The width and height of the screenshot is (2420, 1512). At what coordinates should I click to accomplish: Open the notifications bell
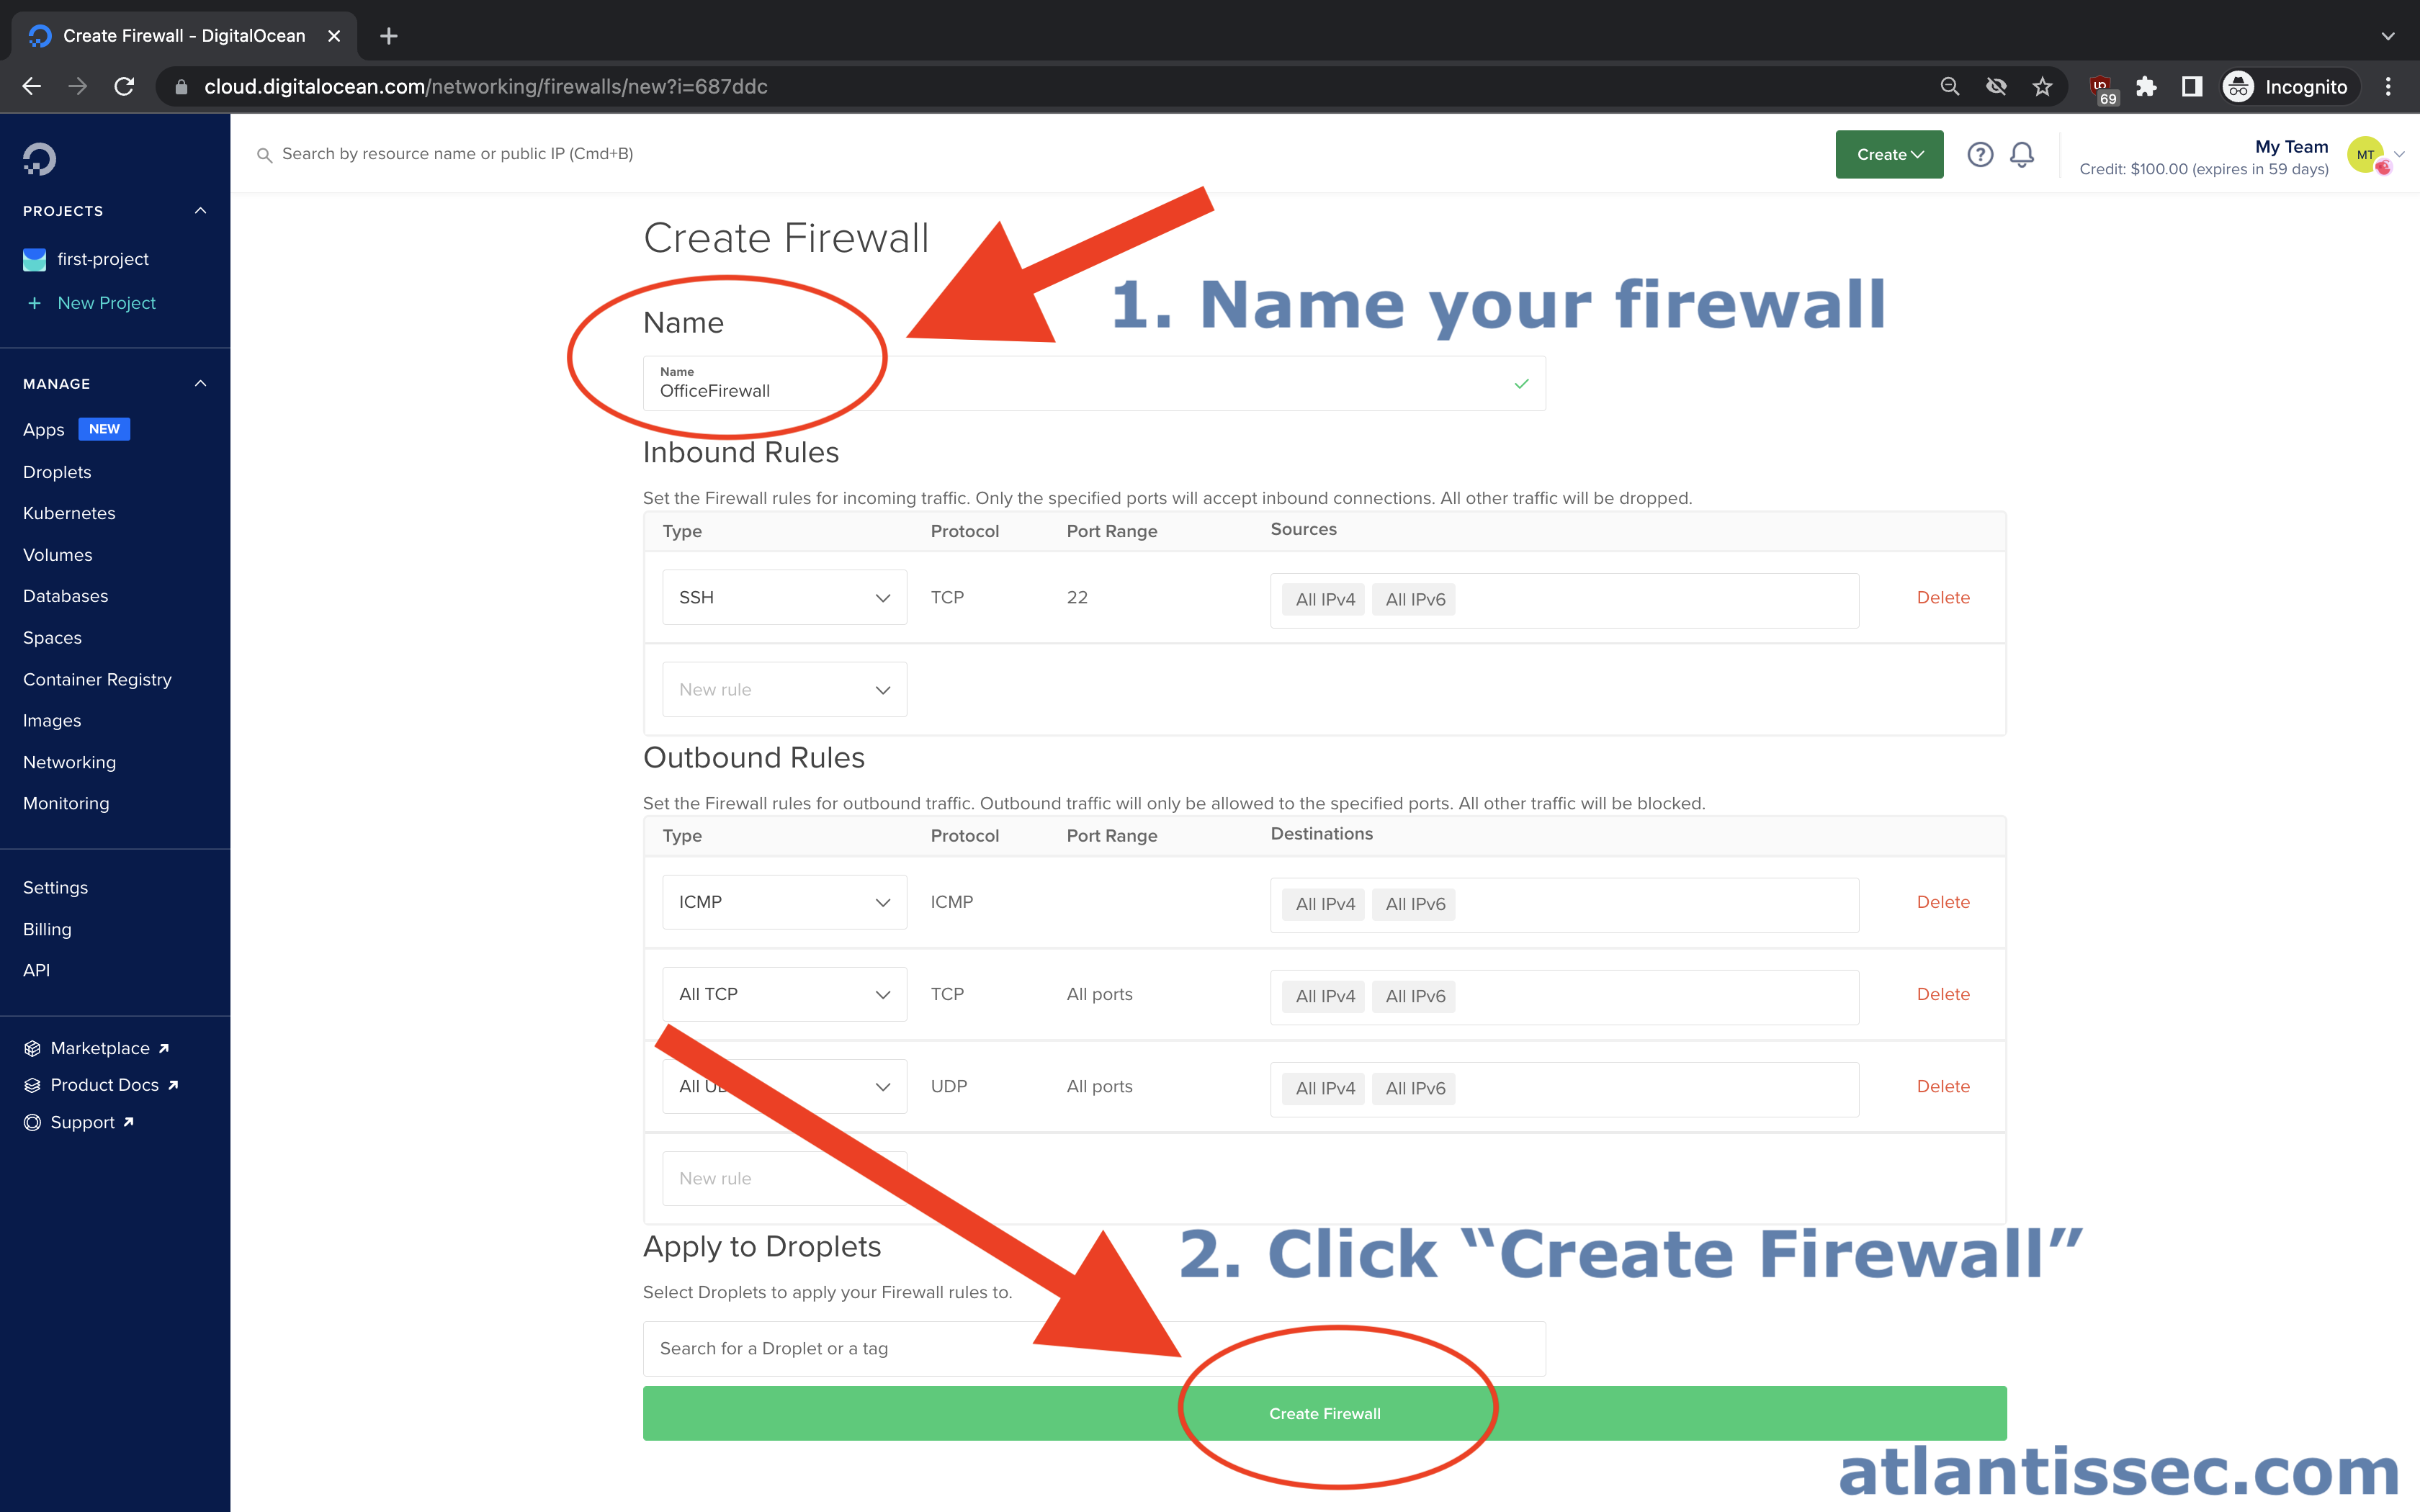(2022, 154)
